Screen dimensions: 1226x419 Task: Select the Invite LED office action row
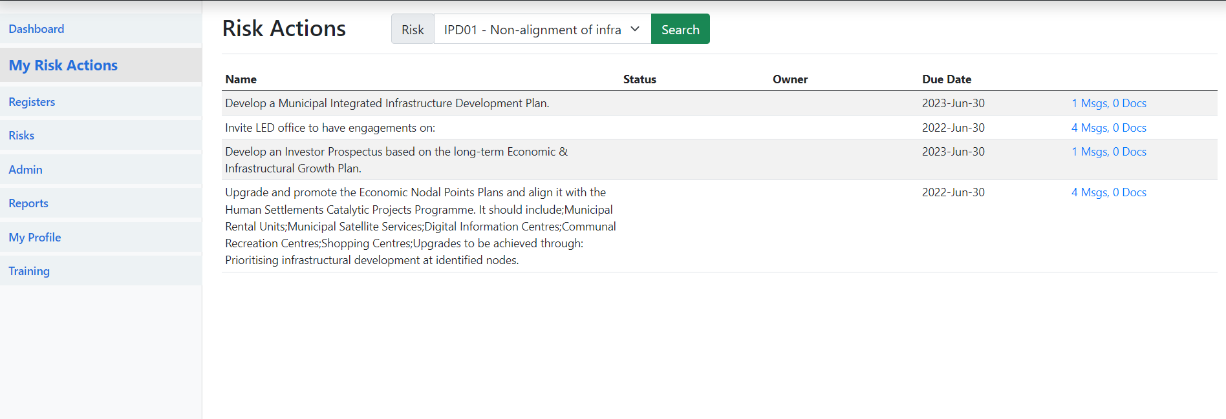[x=330, y=128]
